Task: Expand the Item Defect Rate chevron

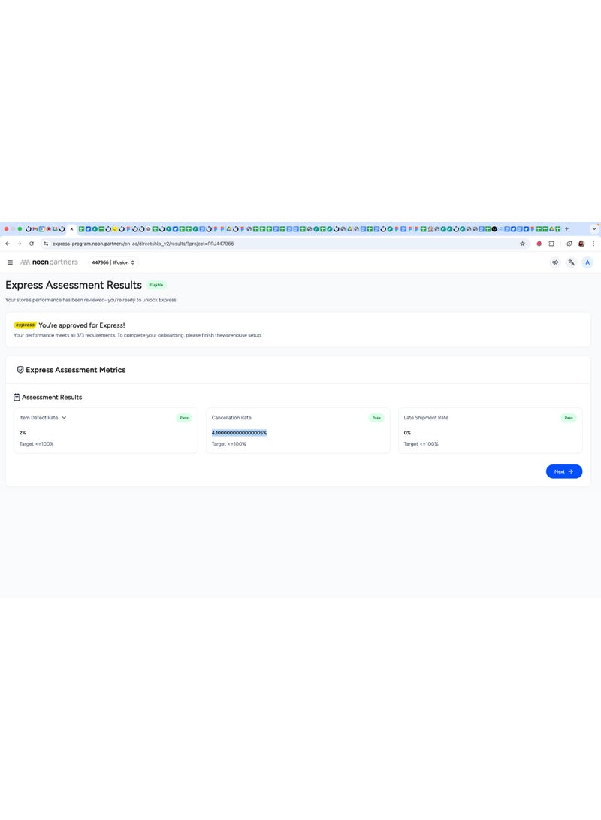Action: tap(64, 418)
